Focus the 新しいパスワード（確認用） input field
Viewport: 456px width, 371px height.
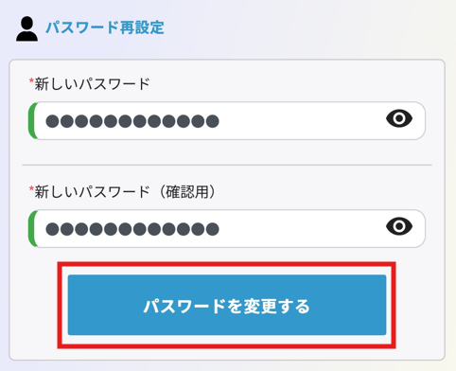(227, 228)
